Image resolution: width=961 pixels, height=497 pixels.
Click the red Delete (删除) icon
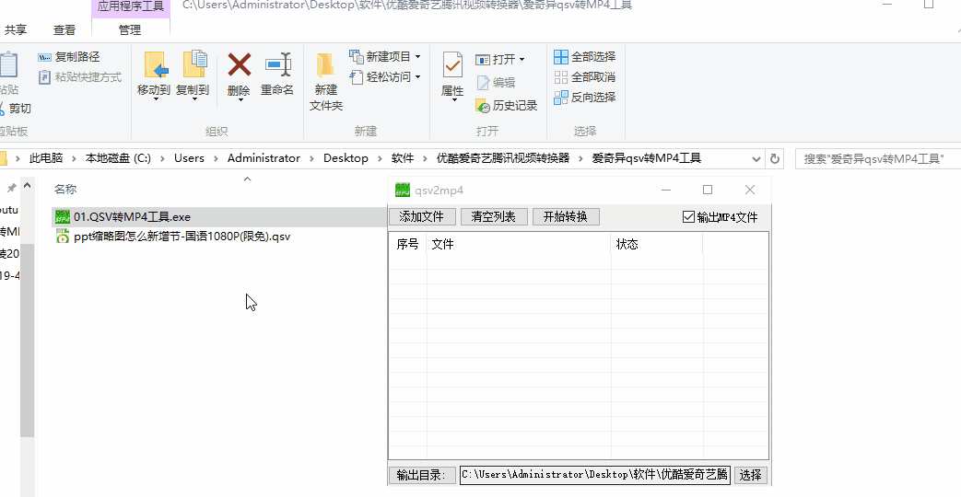tap(239, 64)
